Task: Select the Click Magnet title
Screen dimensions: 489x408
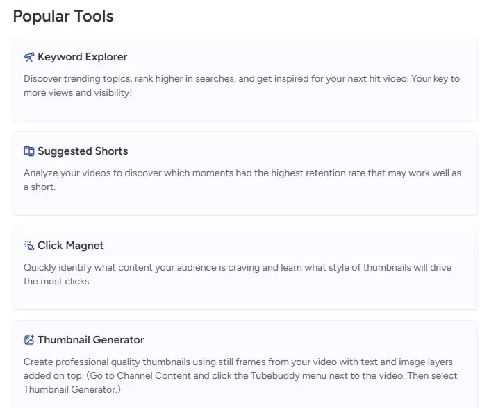Action: (x=71, y=246)
